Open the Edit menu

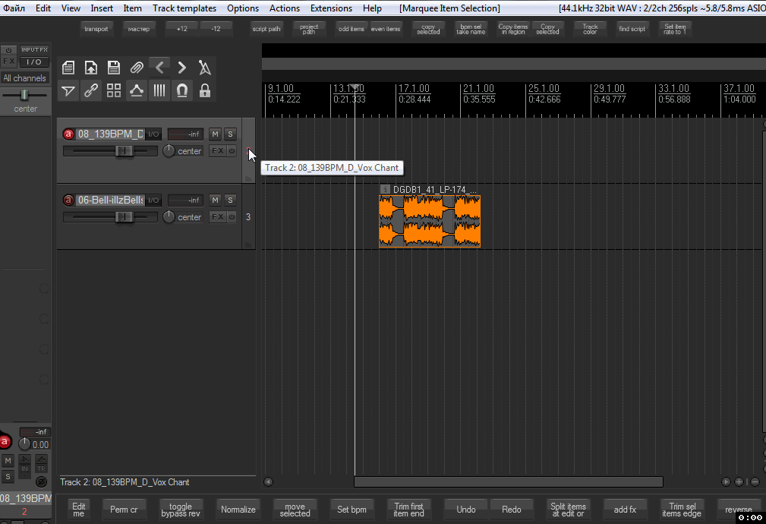43,8
